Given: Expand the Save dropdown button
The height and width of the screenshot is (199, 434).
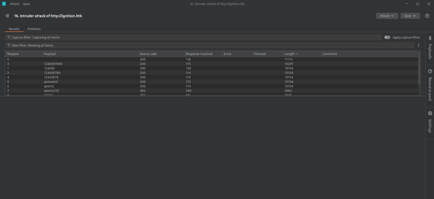Looking at the screenshot, I should 410,16.
